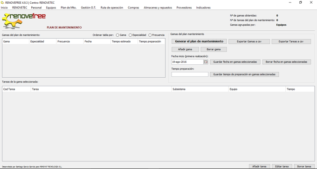Click Exportar Tareas a csv
317x169 pixels.
point(291,41)
